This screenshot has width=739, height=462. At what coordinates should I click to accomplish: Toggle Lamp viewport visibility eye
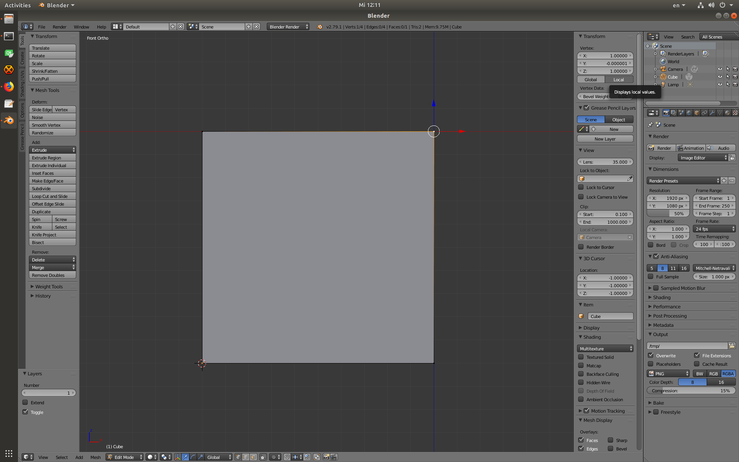[x=720, y=85]
